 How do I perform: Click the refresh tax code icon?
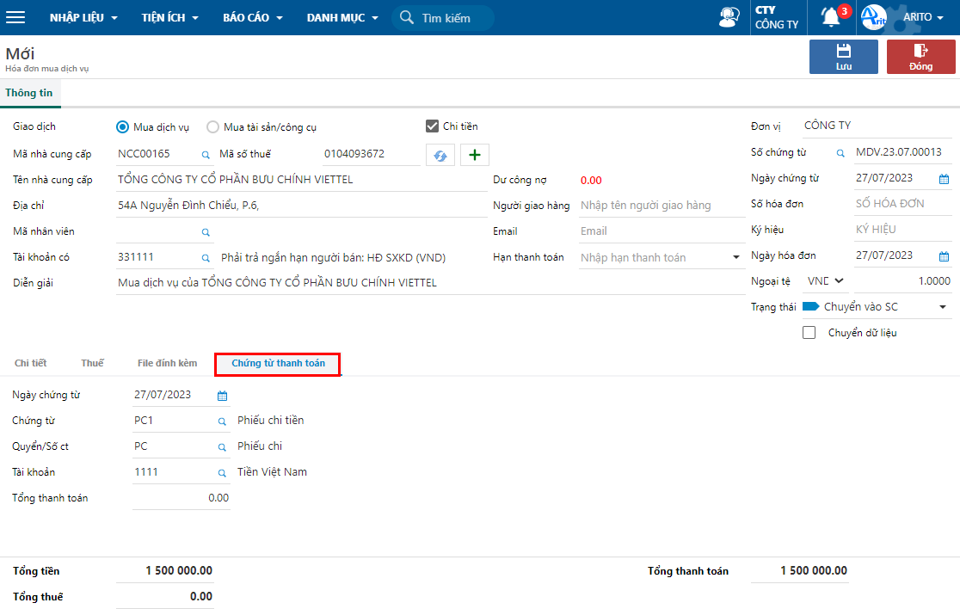tap(440, 155)
